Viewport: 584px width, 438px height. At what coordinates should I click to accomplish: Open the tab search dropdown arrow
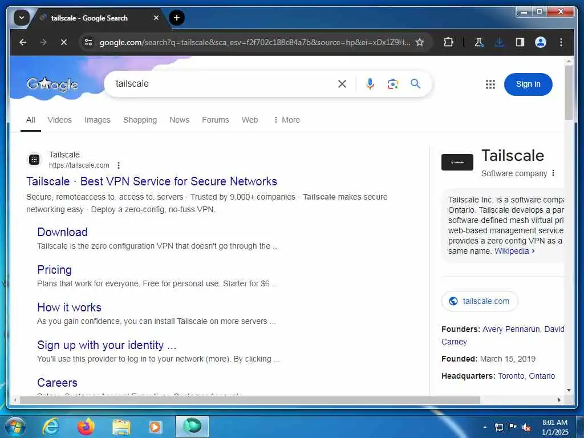coord(22,18)
